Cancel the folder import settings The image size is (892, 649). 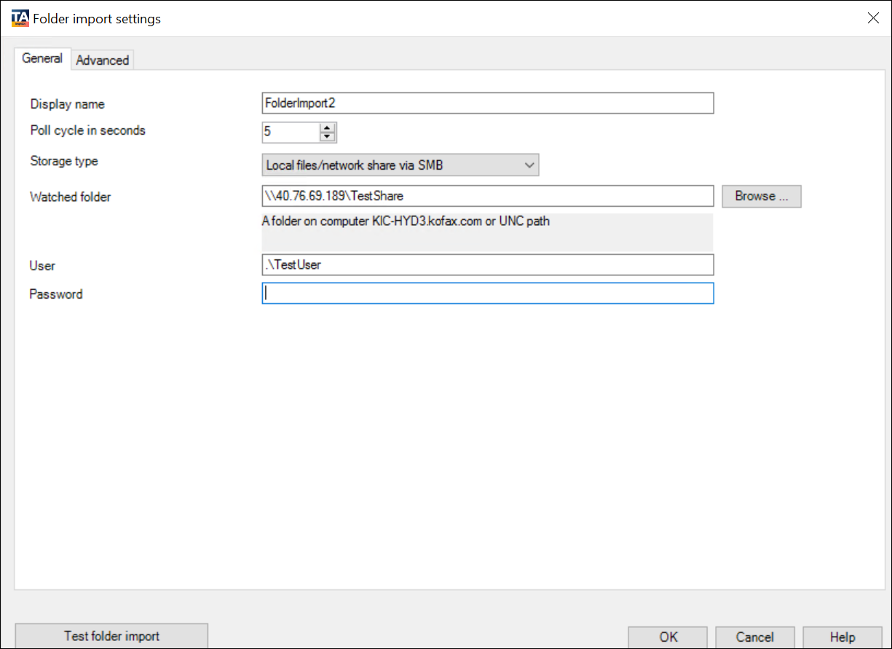[x=754, y=637]
